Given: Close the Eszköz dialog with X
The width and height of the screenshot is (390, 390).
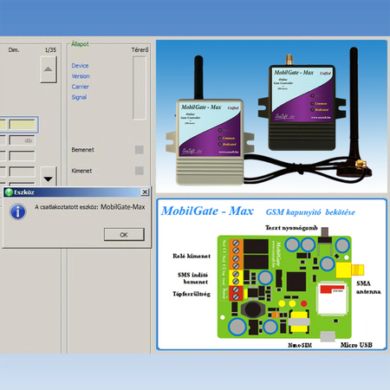Looking at the screenshot, I should (x=145, y=192).
